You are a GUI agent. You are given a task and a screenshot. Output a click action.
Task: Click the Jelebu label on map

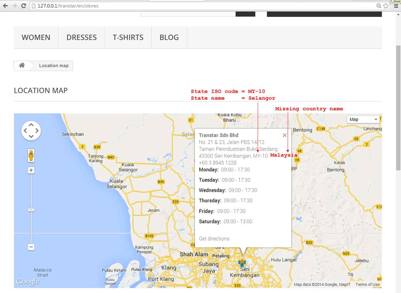click(x=361, y=260)
